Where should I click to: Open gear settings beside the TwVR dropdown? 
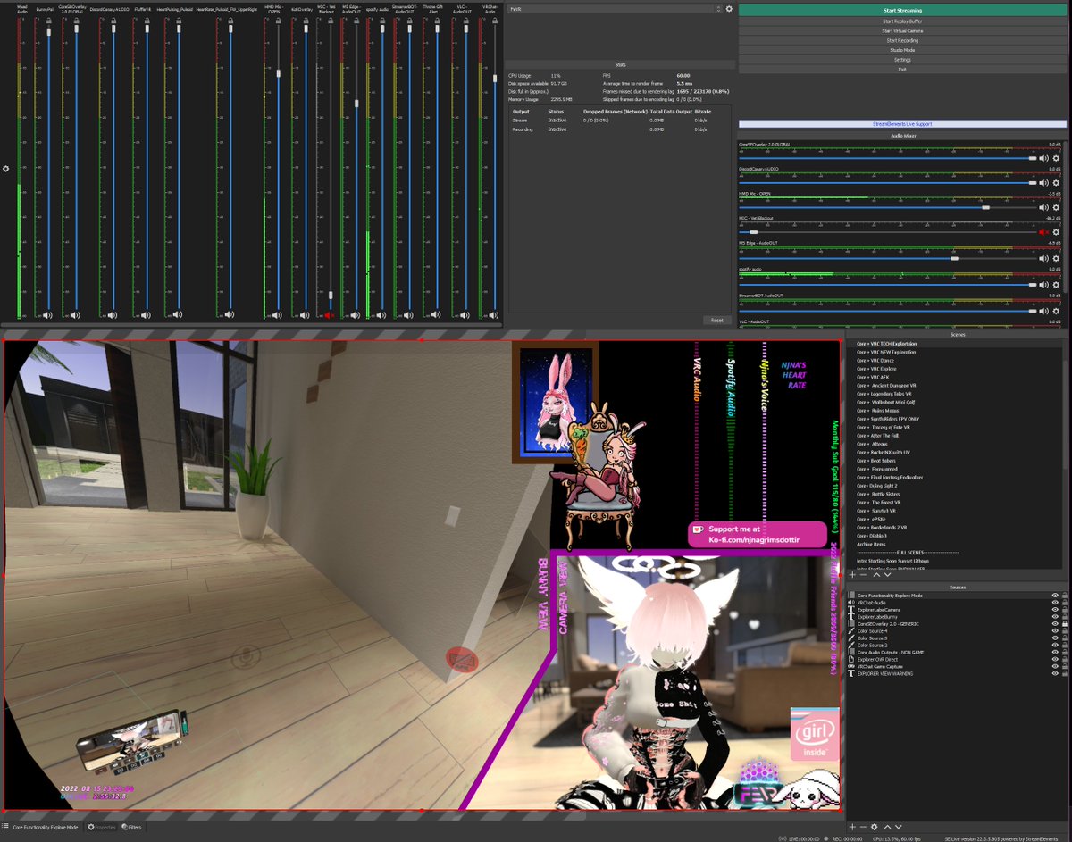[x=729, y=9]
